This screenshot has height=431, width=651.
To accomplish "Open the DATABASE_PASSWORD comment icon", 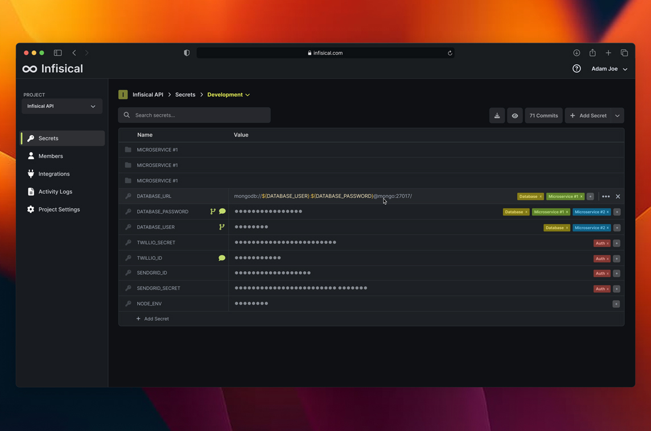I will click(x=223, y=211).
